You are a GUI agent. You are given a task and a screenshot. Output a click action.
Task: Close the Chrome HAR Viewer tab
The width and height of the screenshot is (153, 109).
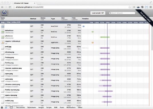click(35, 3)
